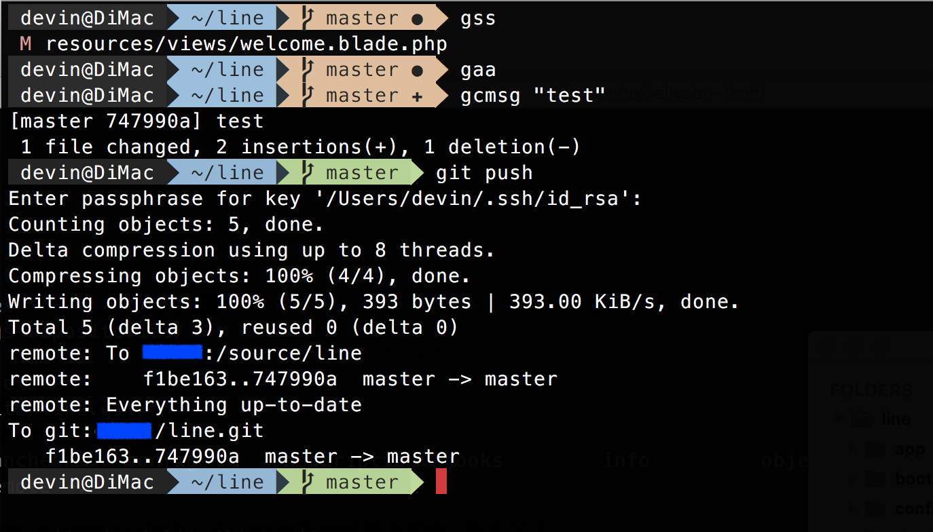Expand the boot folder in the background sidebar
The image size is (933, 532).
point(852,479)
